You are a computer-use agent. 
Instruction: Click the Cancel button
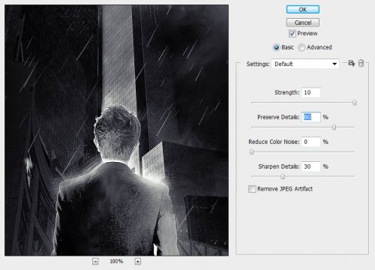303,22
